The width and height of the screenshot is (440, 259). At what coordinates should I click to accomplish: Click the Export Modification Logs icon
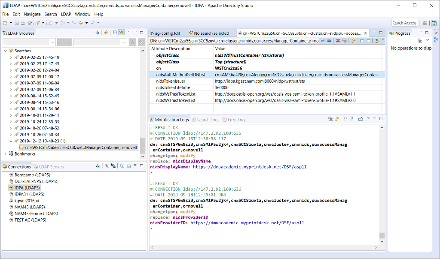(x=361, y=119)
